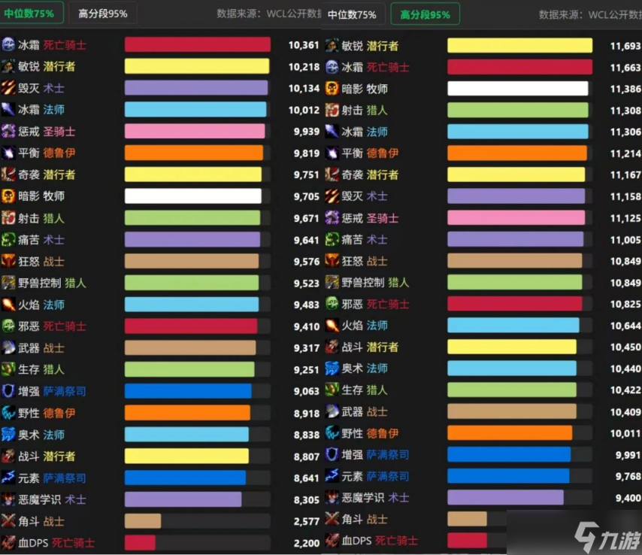Click 生存 猎人 label in right panel
Screen dimensions: 642x555
[x=365, y=390]
